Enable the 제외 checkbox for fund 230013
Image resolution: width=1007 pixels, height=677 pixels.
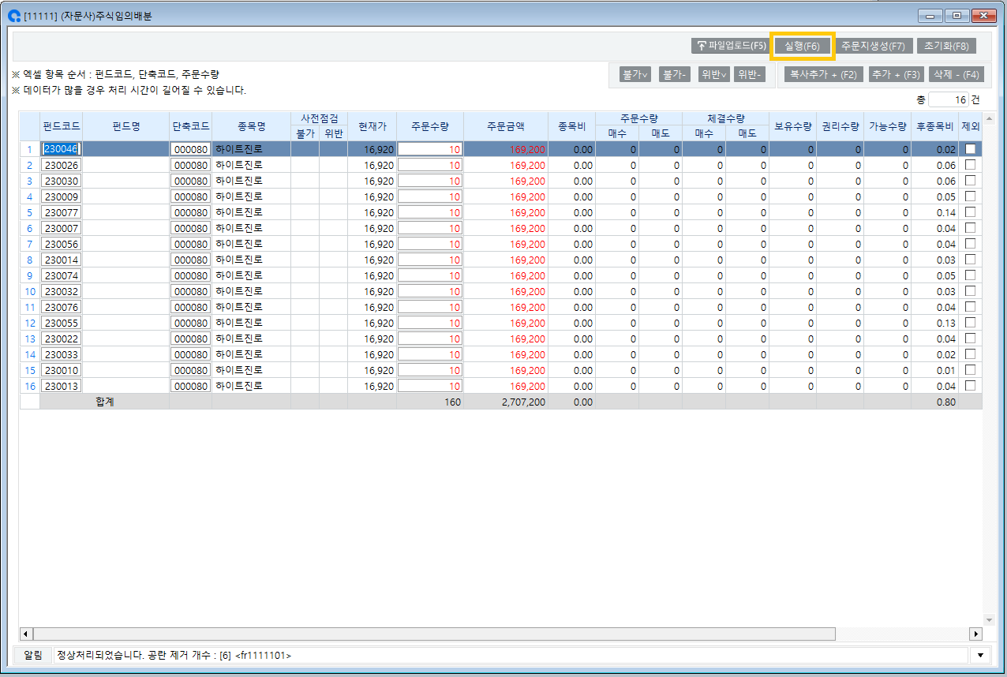pos(970,386)
